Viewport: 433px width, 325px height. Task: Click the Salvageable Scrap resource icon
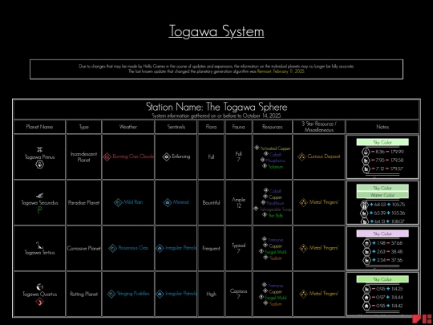pyautogui.click(x=256, y=209)
